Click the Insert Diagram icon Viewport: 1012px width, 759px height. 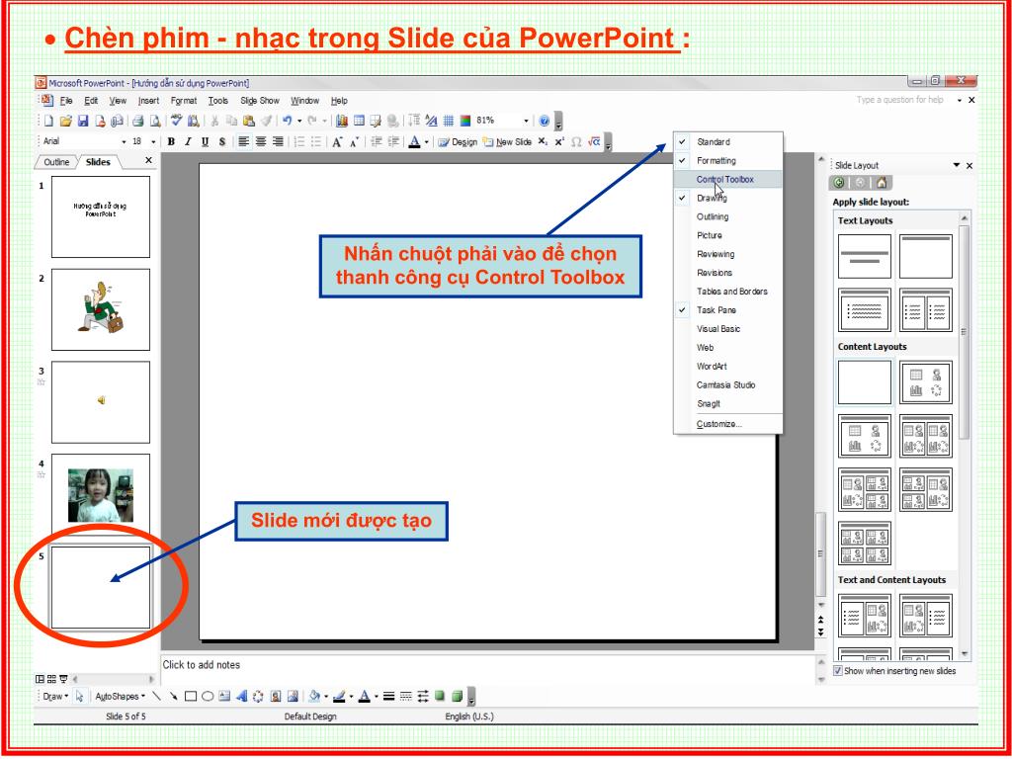pos(258,697)
